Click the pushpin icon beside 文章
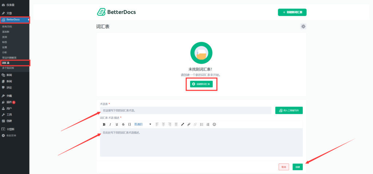The height and width of the screenshot is (174, 373). 3,13
